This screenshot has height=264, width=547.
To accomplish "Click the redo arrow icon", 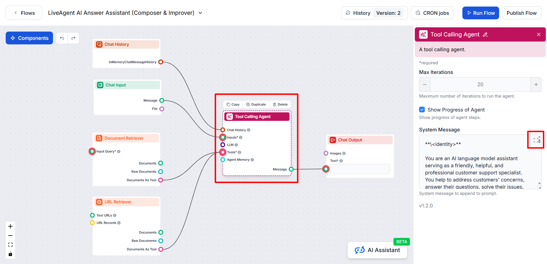I will (74, 38).
